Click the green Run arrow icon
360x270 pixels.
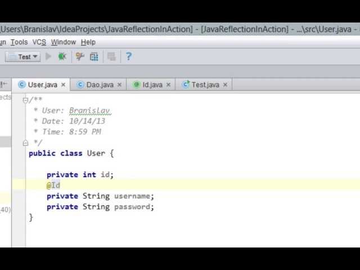pyautogui.click(x=48, y=56)
